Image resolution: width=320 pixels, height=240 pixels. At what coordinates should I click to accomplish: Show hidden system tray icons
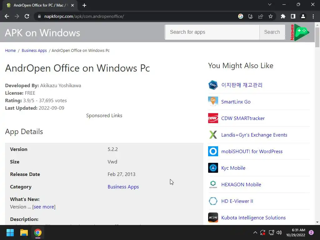point(255,232)
